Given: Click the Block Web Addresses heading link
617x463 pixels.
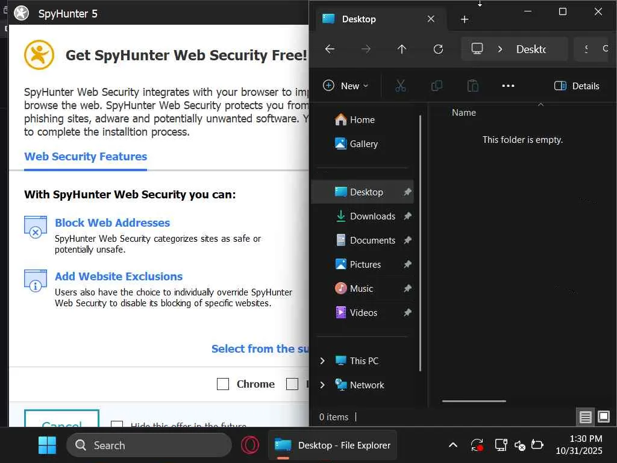Looking at the screenshot, I should click(112, 223).
